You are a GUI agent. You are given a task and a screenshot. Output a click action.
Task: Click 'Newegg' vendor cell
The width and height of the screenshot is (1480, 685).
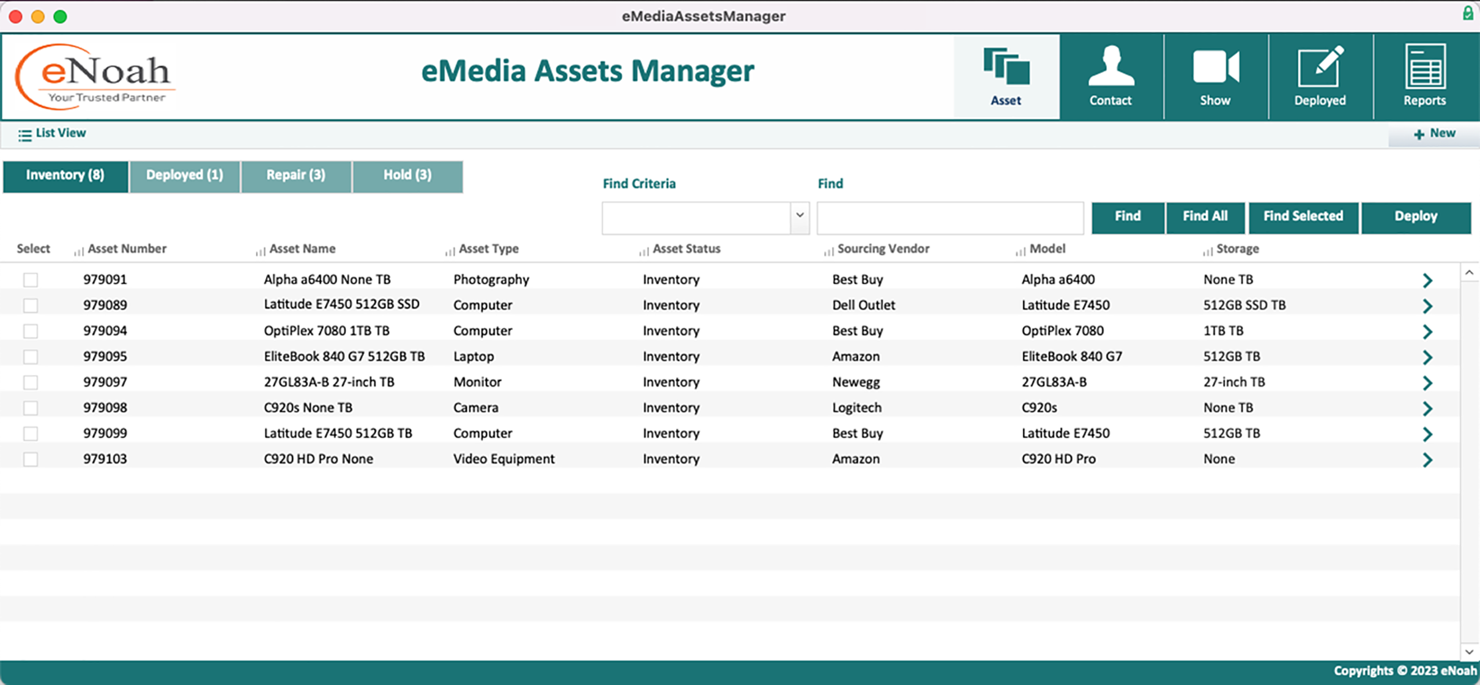tap(856, 383)
